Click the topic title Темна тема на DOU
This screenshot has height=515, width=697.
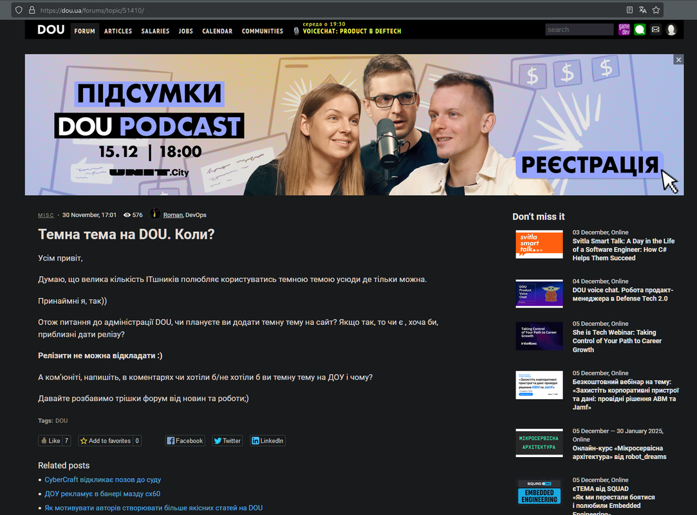pyautogui.click(x=126, y=234)
